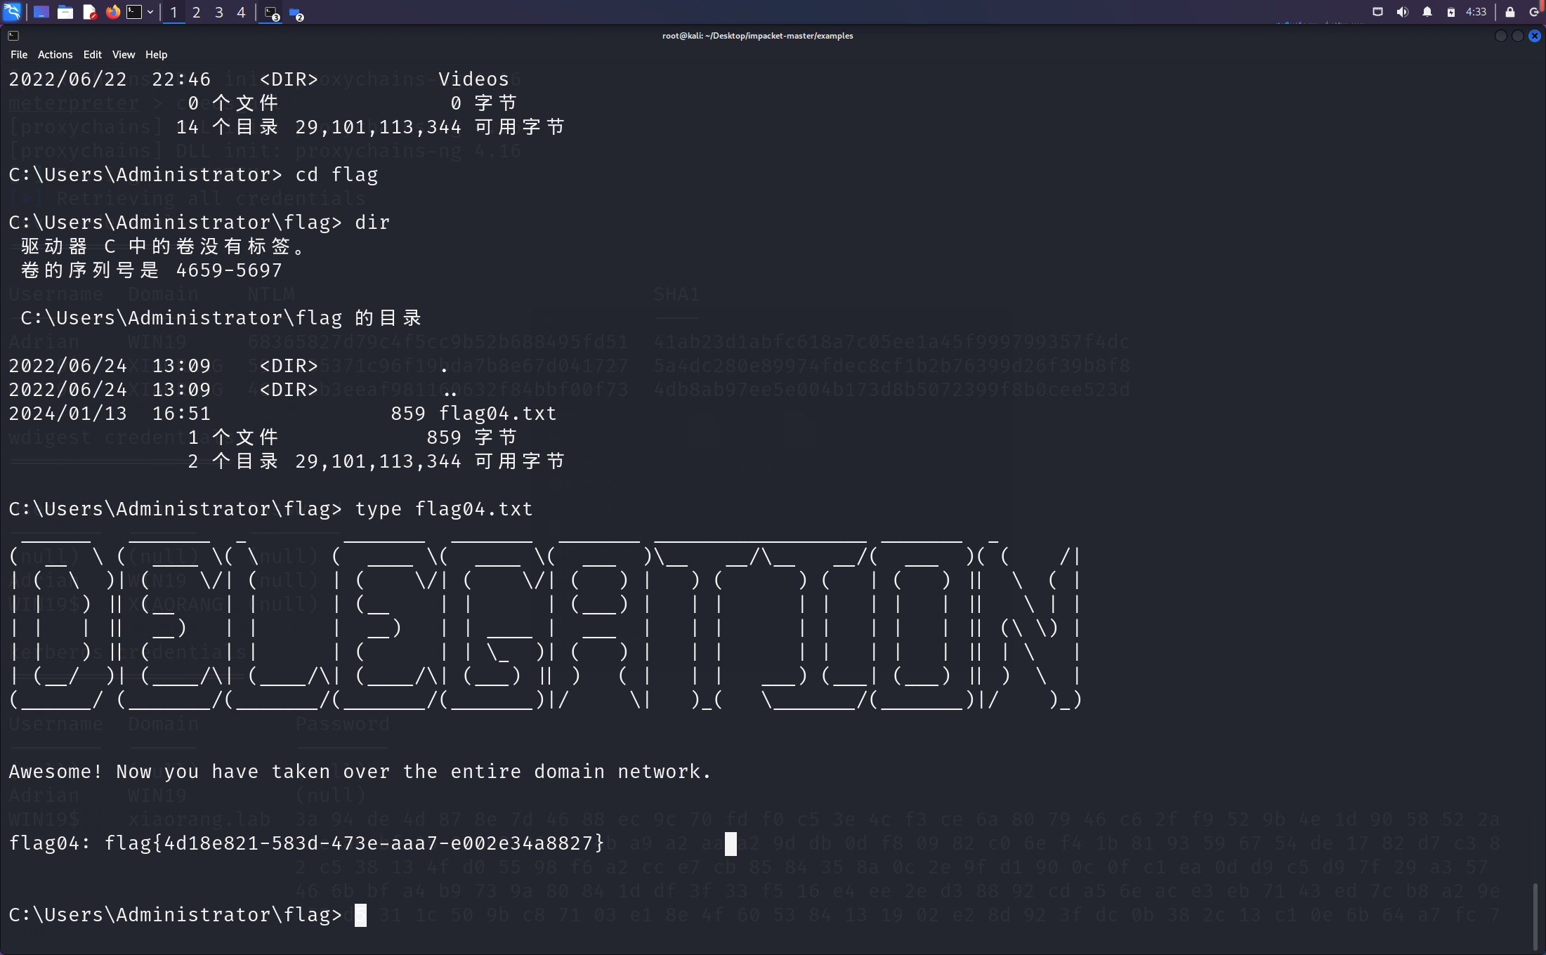
Task: Switch to workspace 1
Action: (173, 12)
